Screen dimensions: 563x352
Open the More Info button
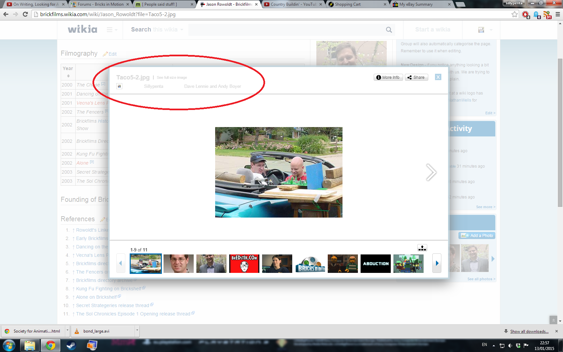(388, 77)
